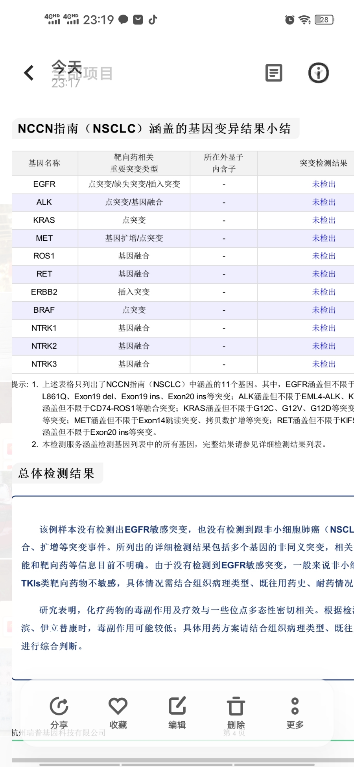354x767 pixels.
Task: Tap the Delete (删除) trash icon
Action: [x=236, y=706]
